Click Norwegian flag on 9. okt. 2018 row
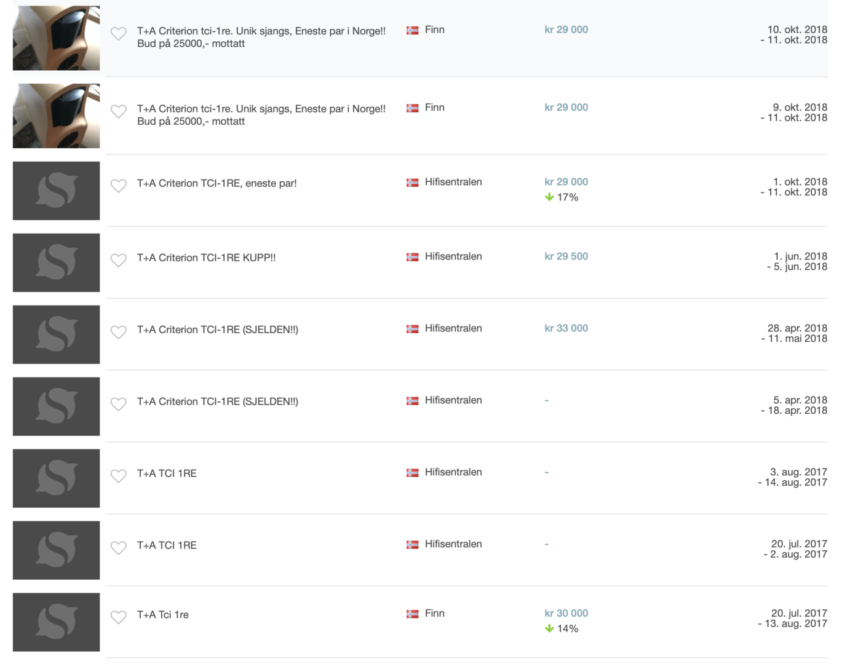 click(413, 108)
